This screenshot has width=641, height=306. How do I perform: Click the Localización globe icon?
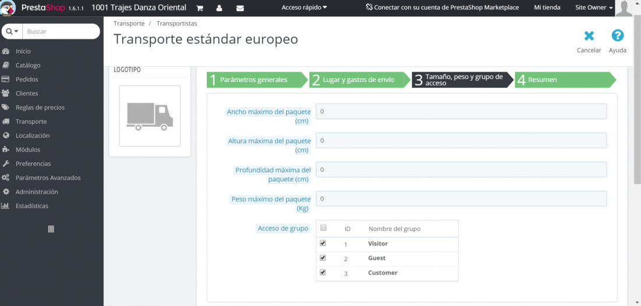pyautogui.click(x=6, y=136)
